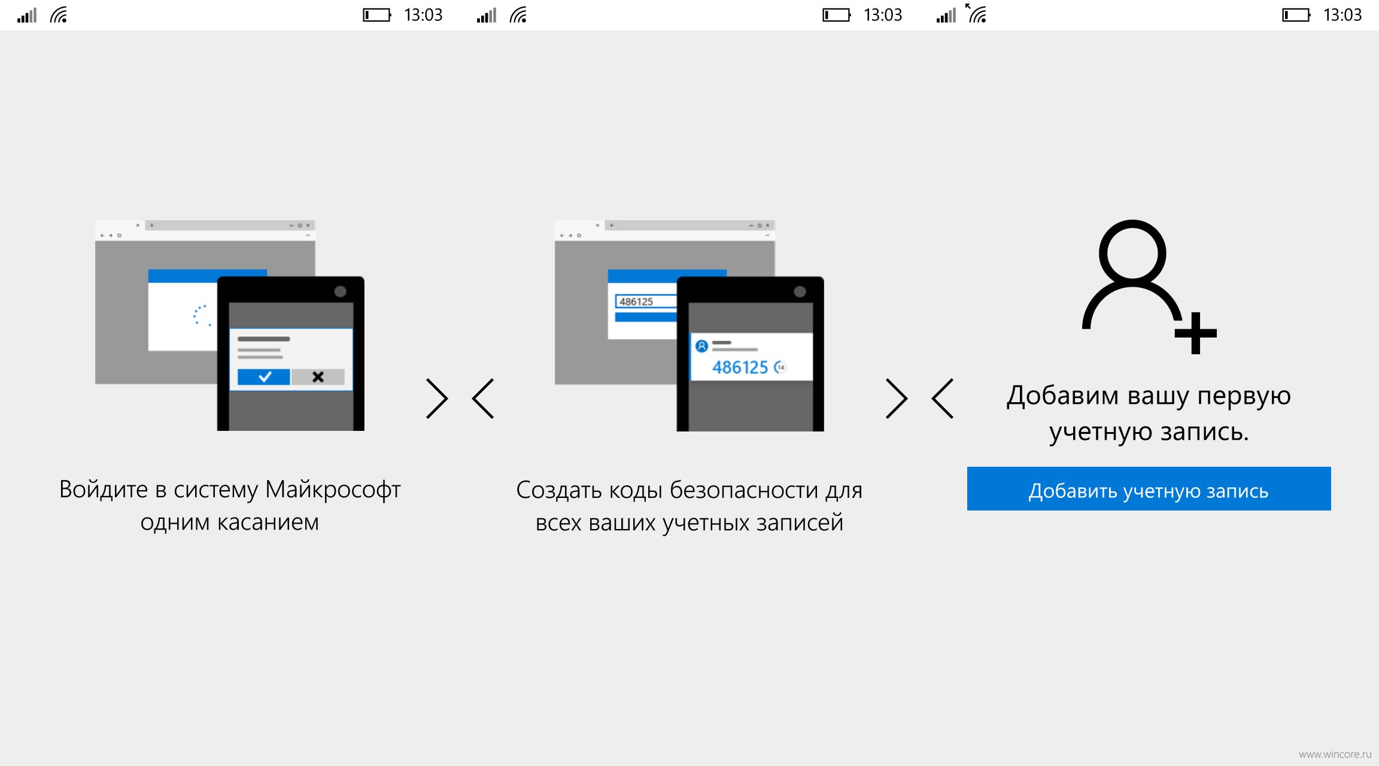1379x766 pixels.
Task: Click the large 486125 code on phone illustration
Action: [740, 367]
